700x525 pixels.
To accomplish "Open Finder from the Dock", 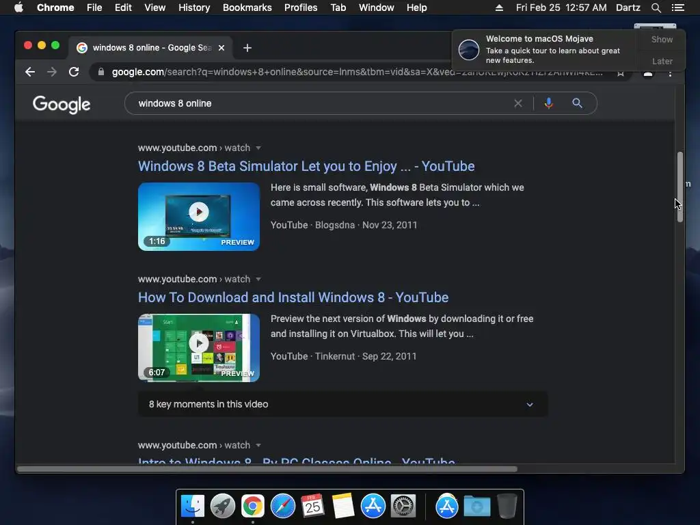I will 193,507.
